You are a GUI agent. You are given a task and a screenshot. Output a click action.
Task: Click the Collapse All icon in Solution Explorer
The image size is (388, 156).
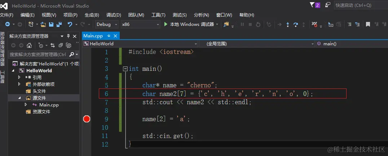click(x=61, y=45)
